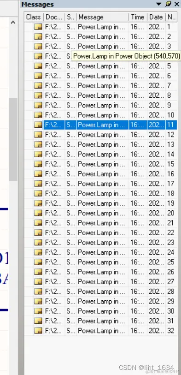The image size is (181, 375).
Task: Close the Messages panel
Action: 177,4
